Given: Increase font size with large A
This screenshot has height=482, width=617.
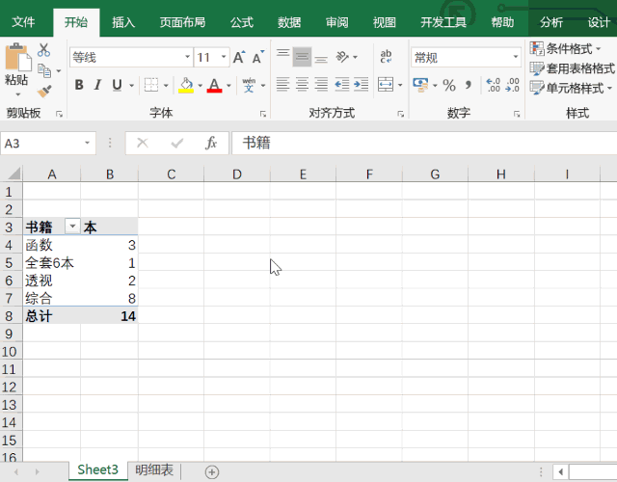Looking at the screenshot, I should click(239, 58).
